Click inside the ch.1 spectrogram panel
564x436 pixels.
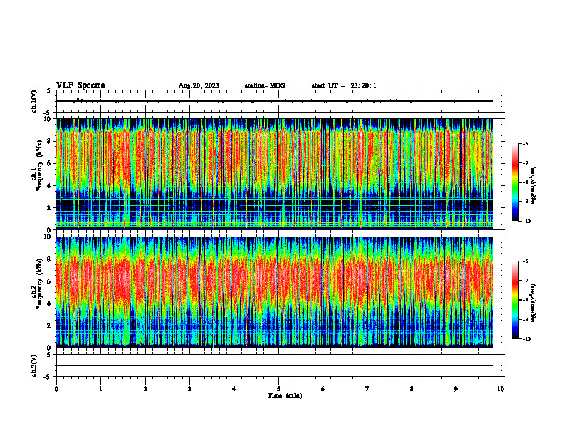(x=275, y=174)
